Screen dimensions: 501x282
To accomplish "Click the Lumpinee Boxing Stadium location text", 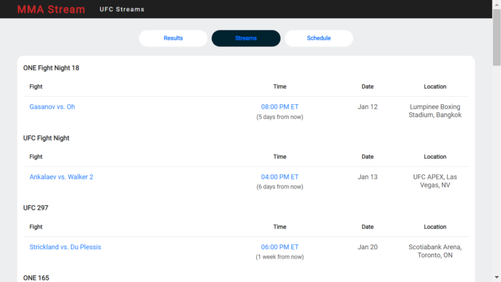I will [435, 111].
